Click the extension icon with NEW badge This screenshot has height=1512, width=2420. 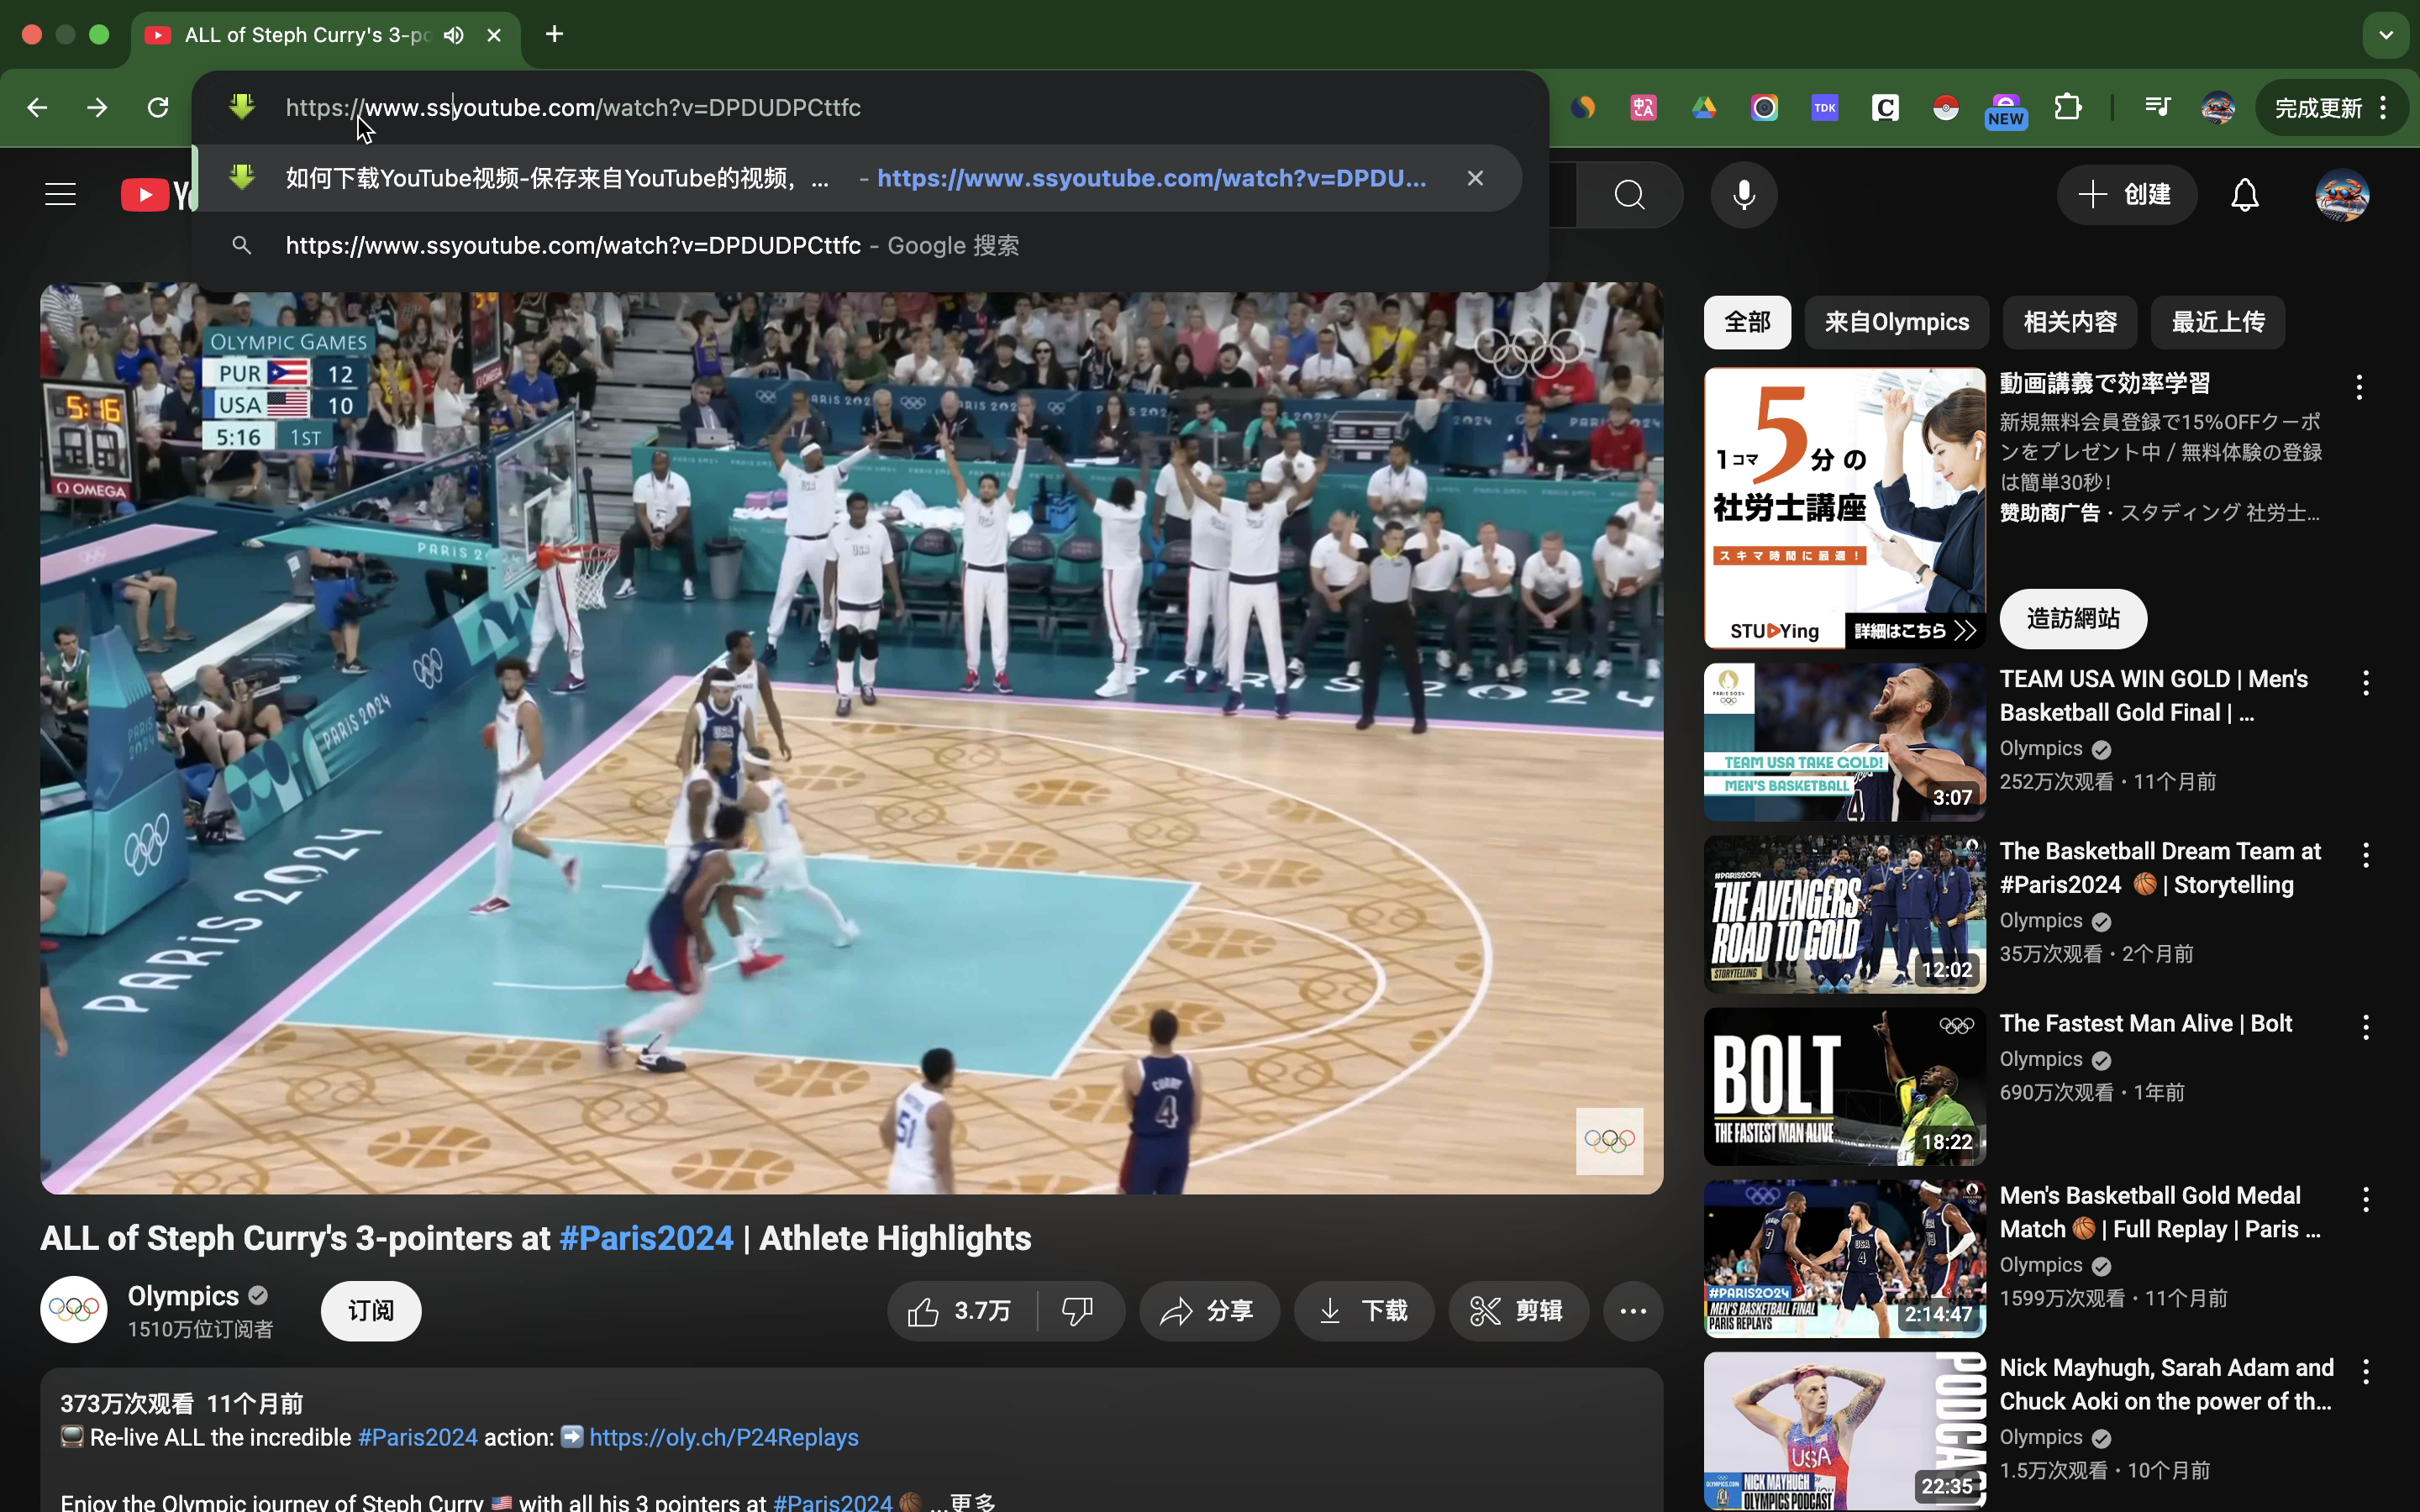coord(2006,110)
